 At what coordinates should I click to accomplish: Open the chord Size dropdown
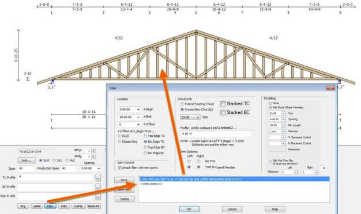point(198,117)
